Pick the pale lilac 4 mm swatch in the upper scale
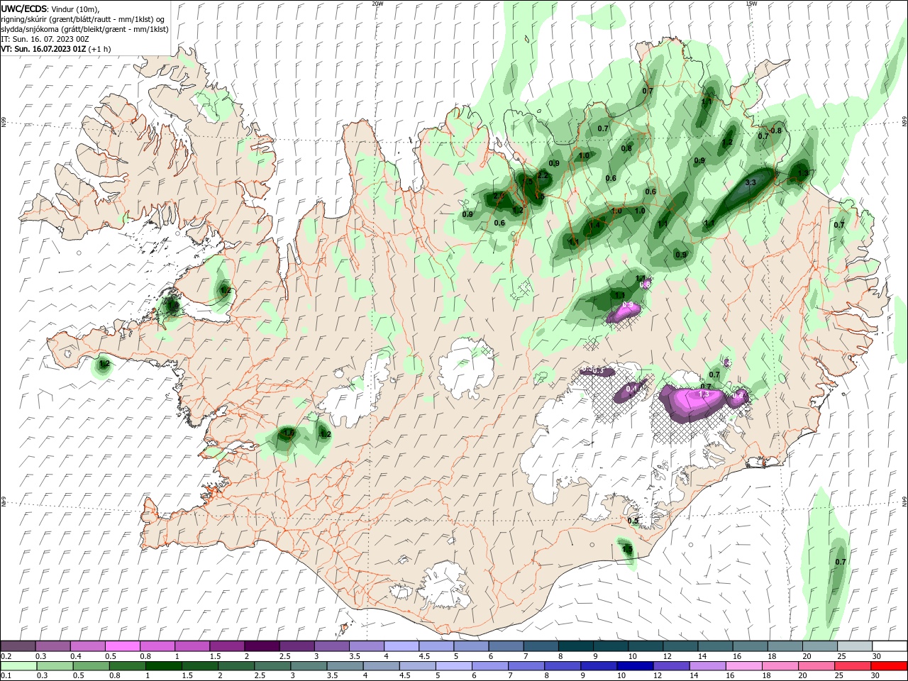 tap(402, 646)
